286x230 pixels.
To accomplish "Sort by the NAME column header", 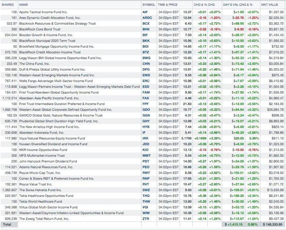I will point(24,5).
